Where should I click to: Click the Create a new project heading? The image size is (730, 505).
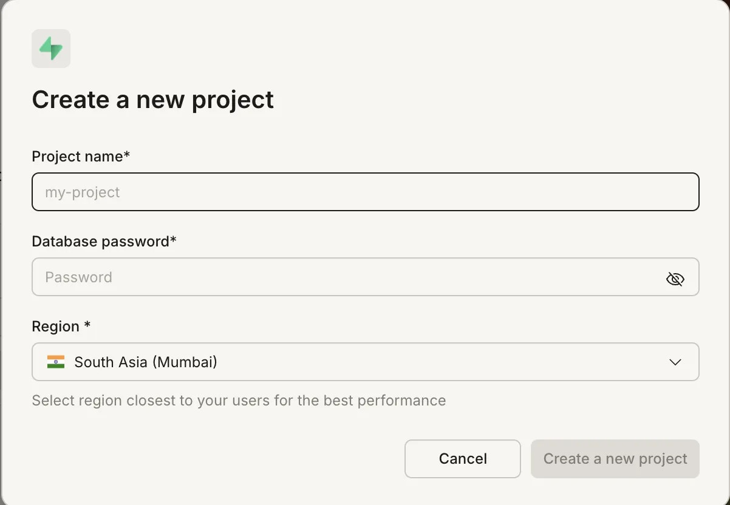tap(152, 100)
